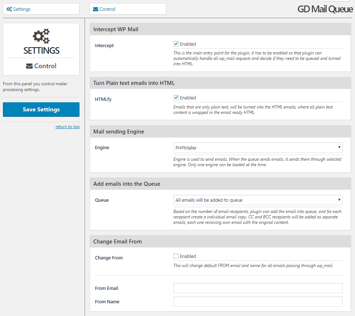
Task: Click the Add emails into the Queue header
Action: 127,184
